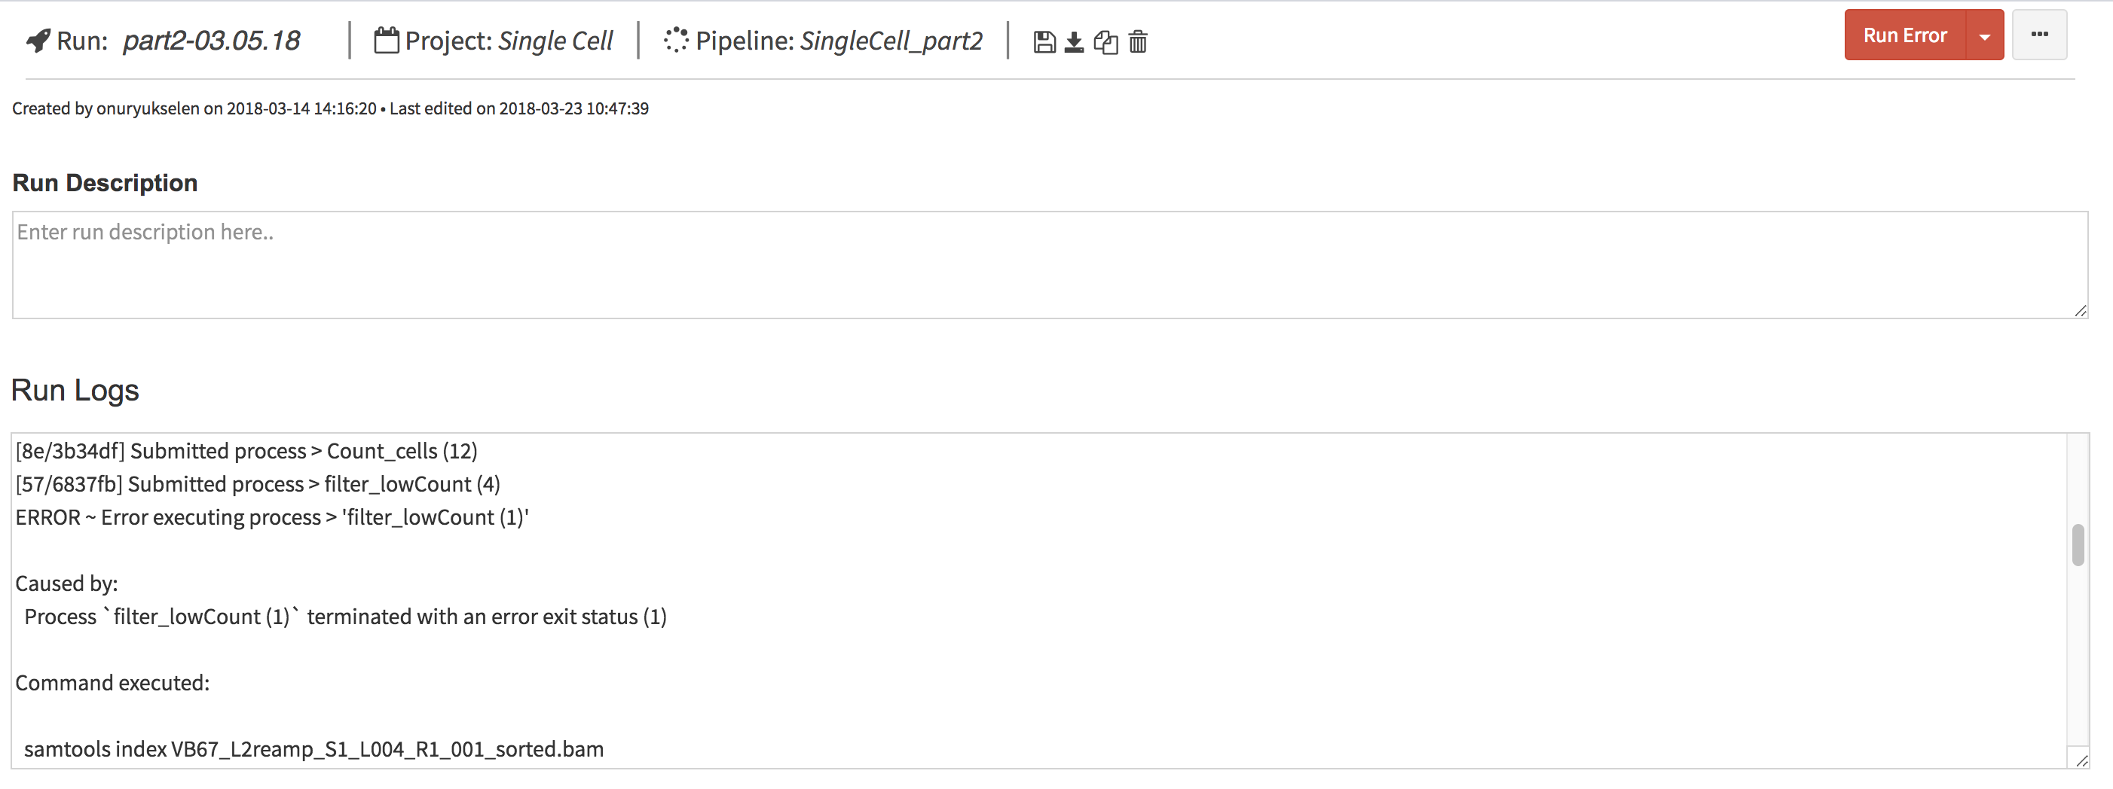Click the rocket icon beside Run
Viewport: 2113px width, 789px height.
(x=38, y=40)
